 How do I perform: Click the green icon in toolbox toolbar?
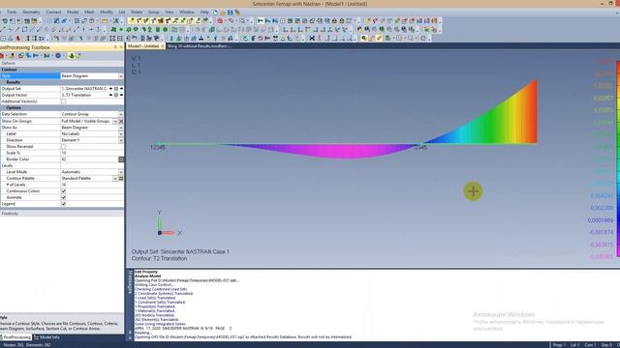pos(72,56)
